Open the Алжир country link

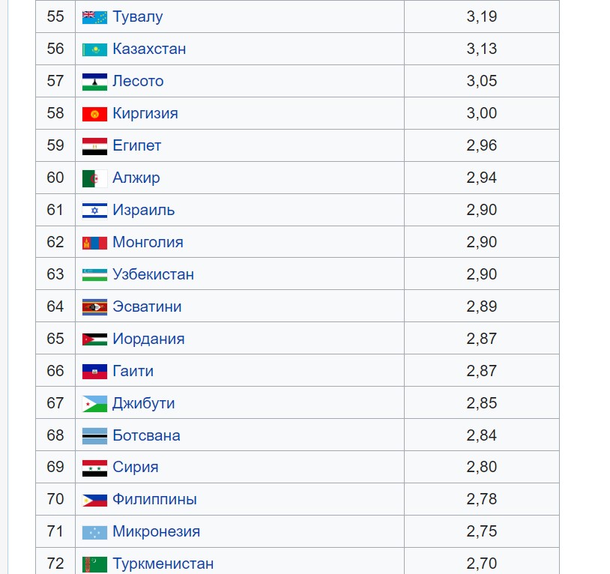click(136, 178)
